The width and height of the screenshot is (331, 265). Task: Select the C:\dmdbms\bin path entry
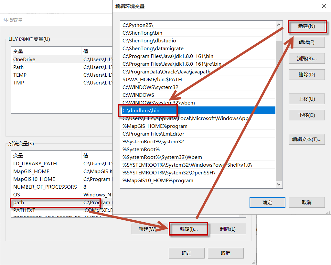[x=141, y=111]
